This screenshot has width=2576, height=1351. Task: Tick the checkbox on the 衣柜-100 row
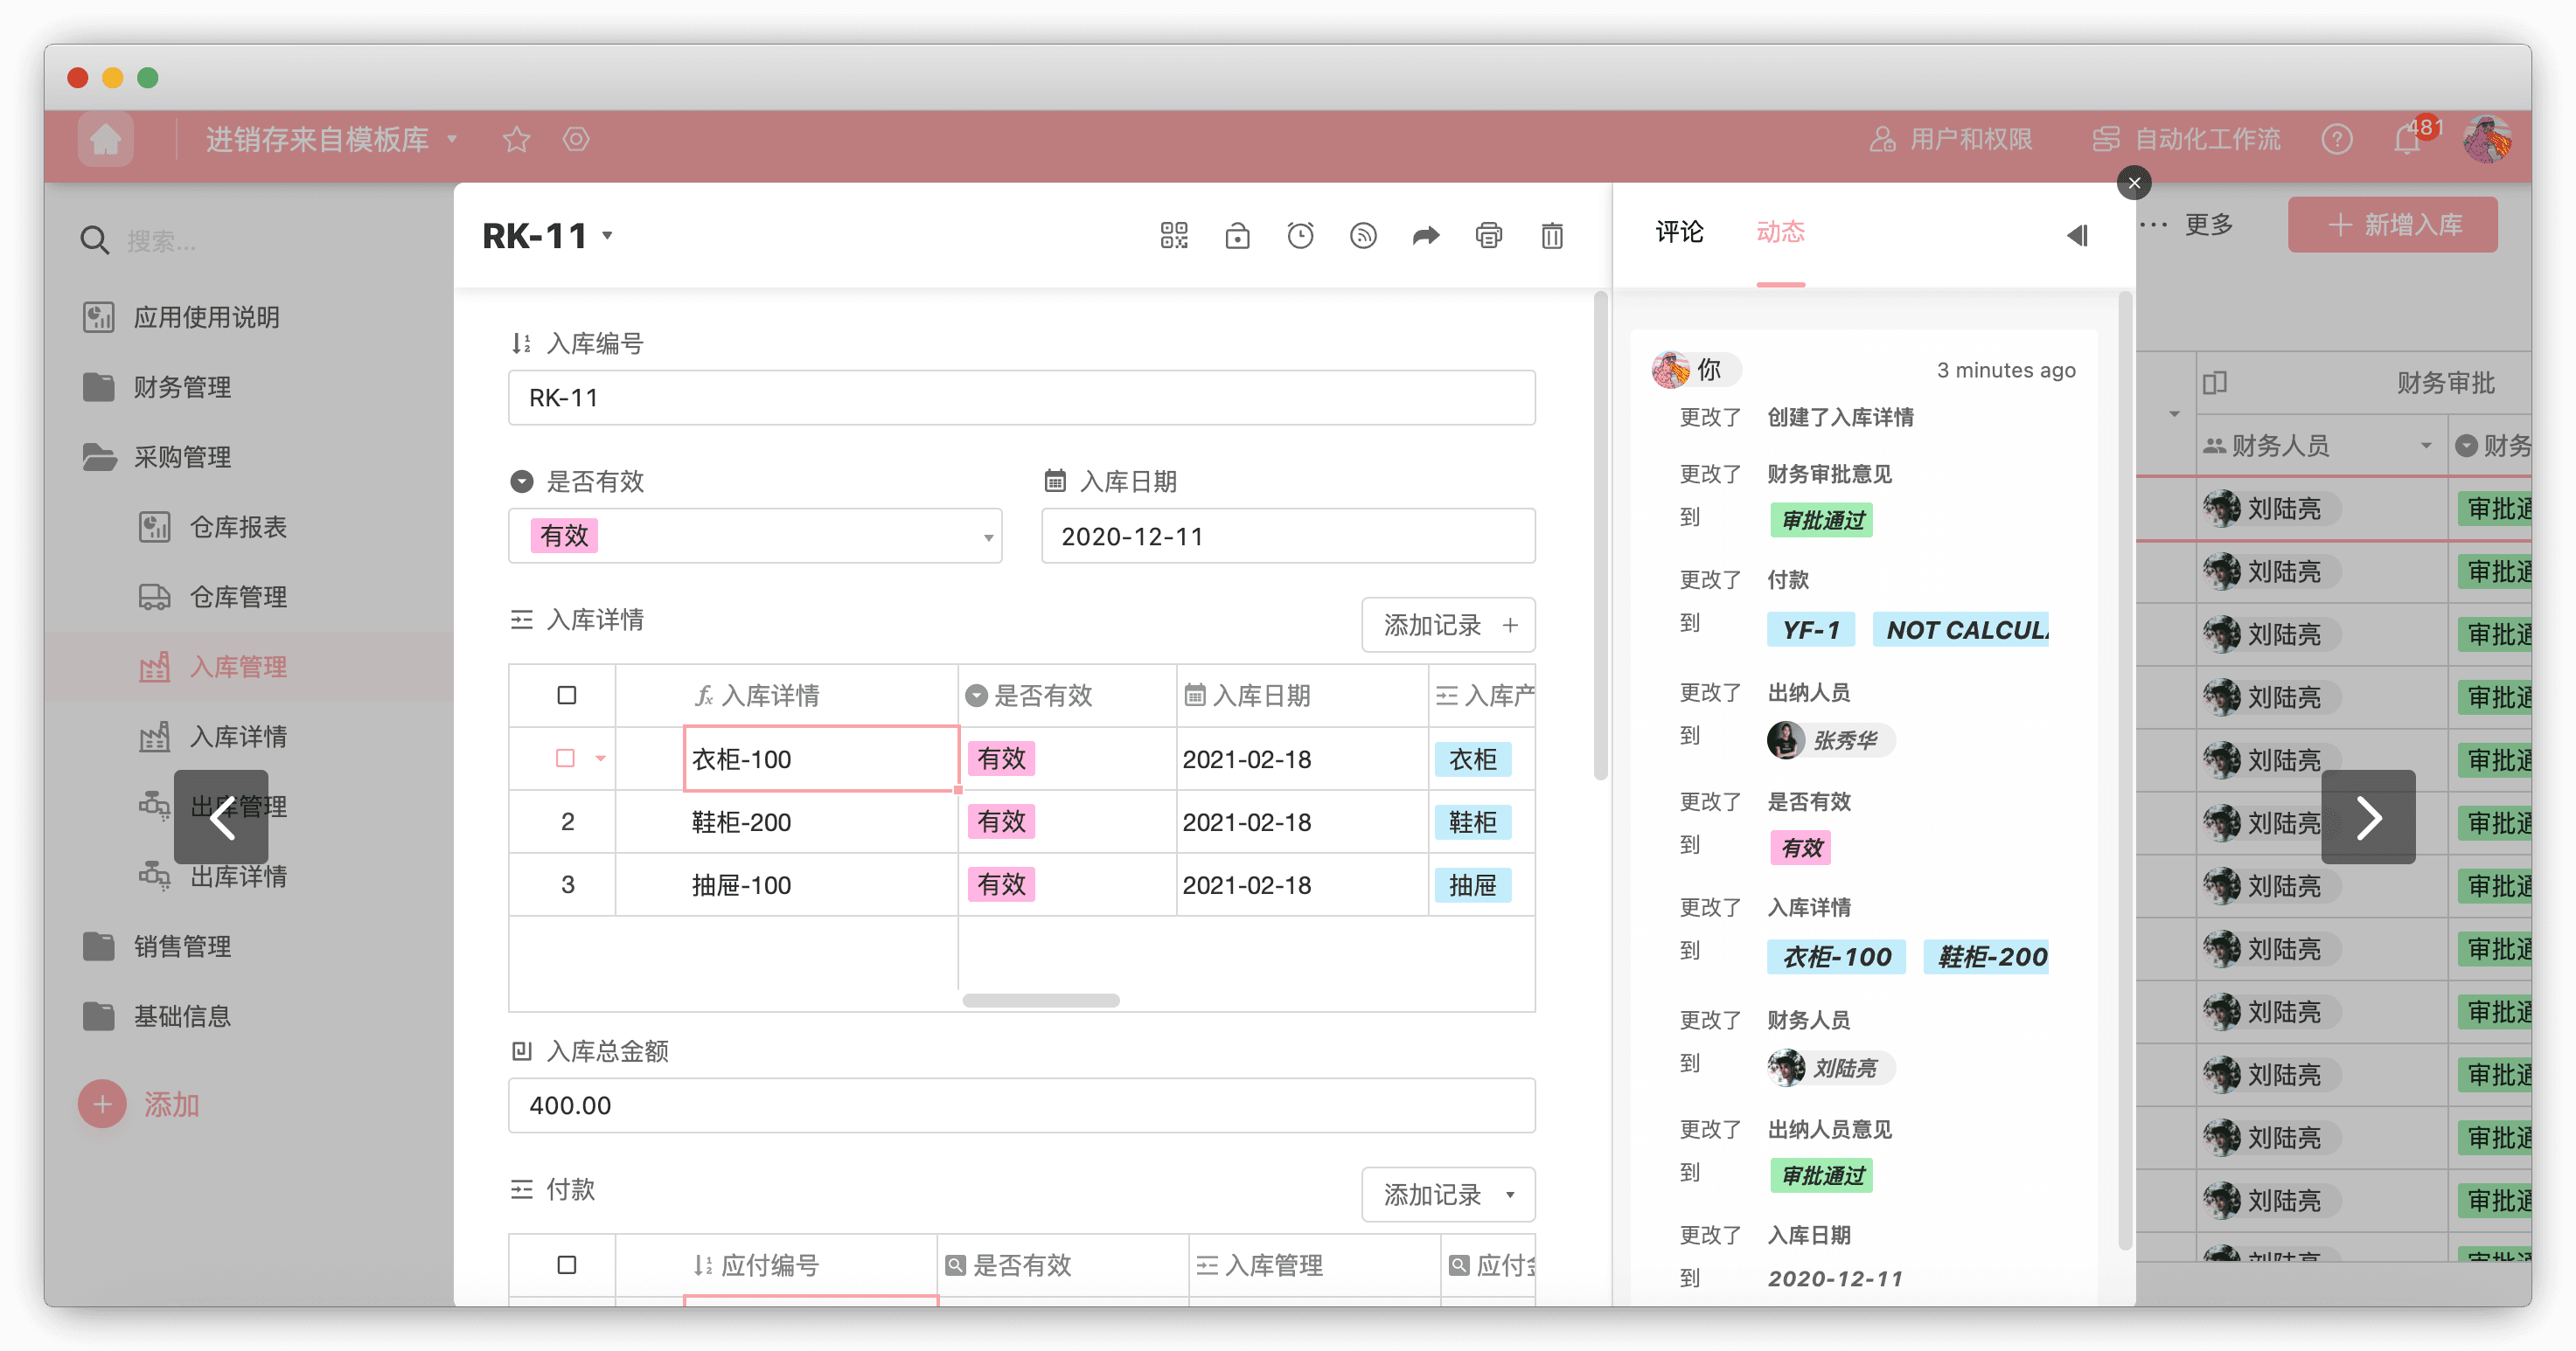(x=565, y=759)
